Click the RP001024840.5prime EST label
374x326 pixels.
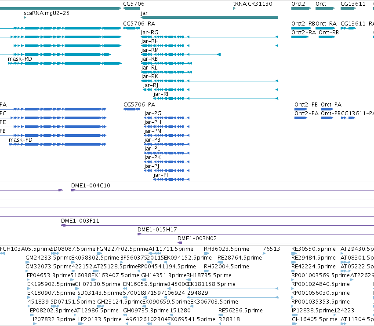click(x=320, y=284)
